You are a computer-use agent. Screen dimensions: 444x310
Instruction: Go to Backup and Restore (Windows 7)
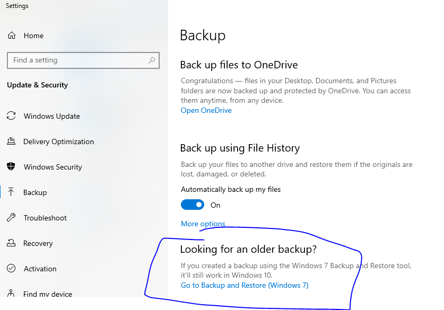245,285
